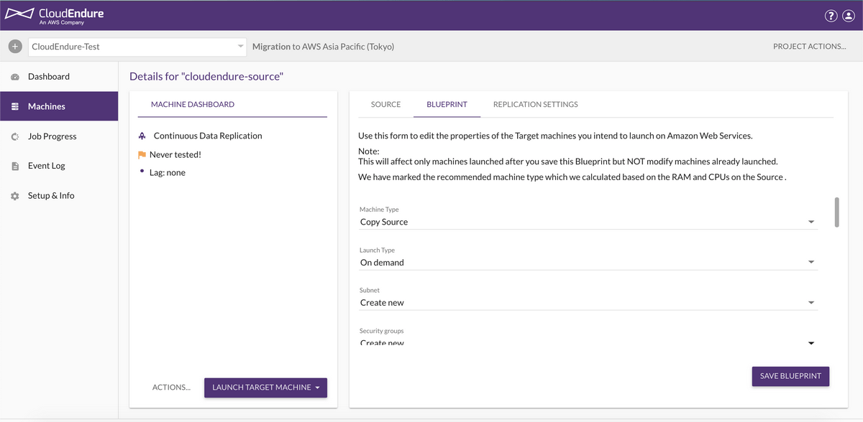Go to Setup & Info in sidebar
Viewport: 863px width, 422px height.
coord(59,196)
